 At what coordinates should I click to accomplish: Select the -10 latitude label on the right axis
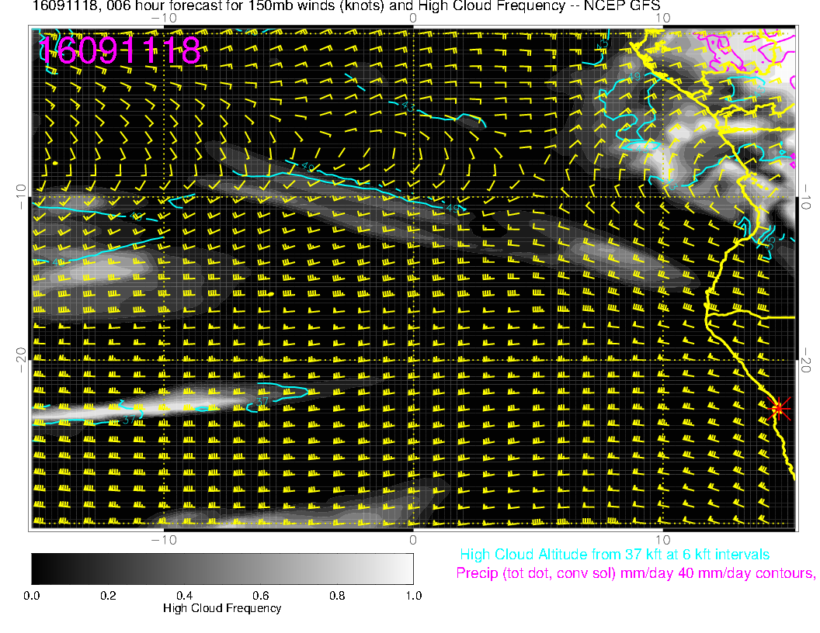(x=805, y=197)
